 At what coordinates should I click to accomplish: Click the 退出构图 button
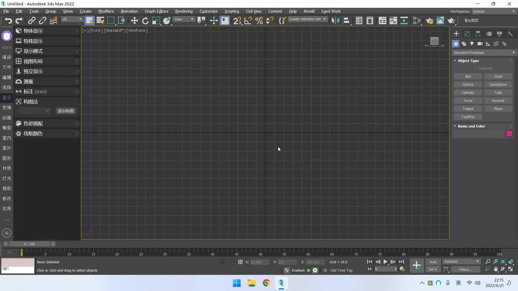click(66, 111)
